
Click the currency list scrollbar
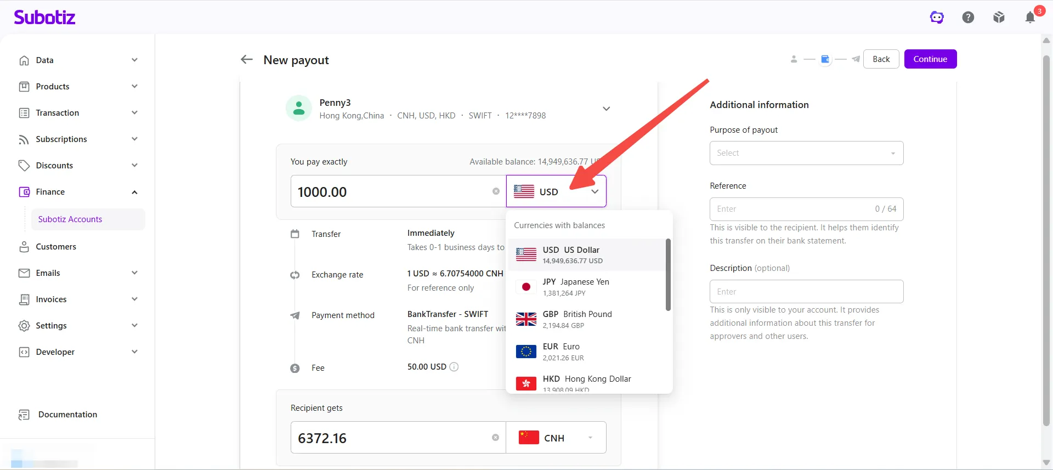[668, 274]
